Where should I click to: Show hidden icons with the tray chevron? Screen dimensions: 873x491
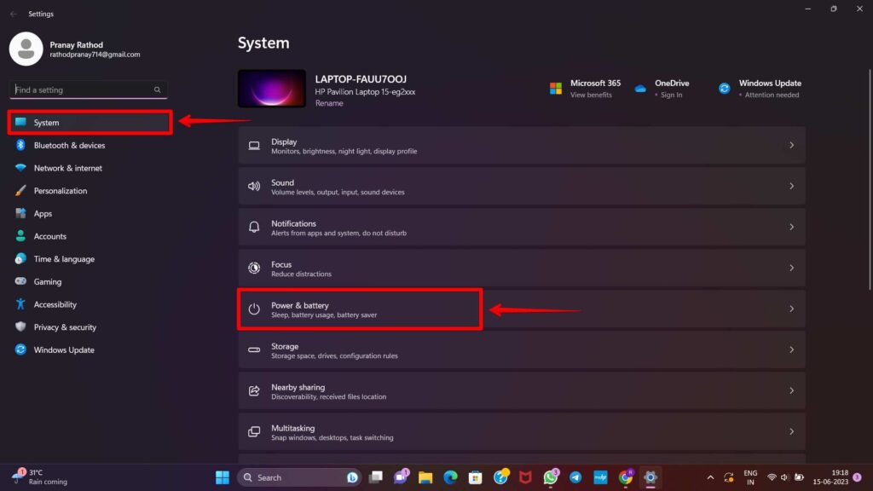pyautogui.click(x=710, y=477)
